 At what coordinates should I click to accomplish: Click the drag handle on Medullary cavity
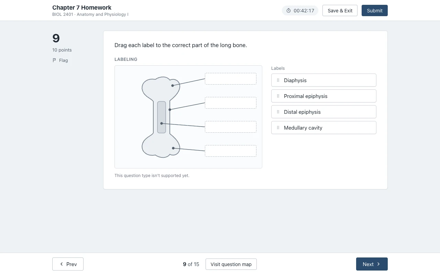click(278, 128)
